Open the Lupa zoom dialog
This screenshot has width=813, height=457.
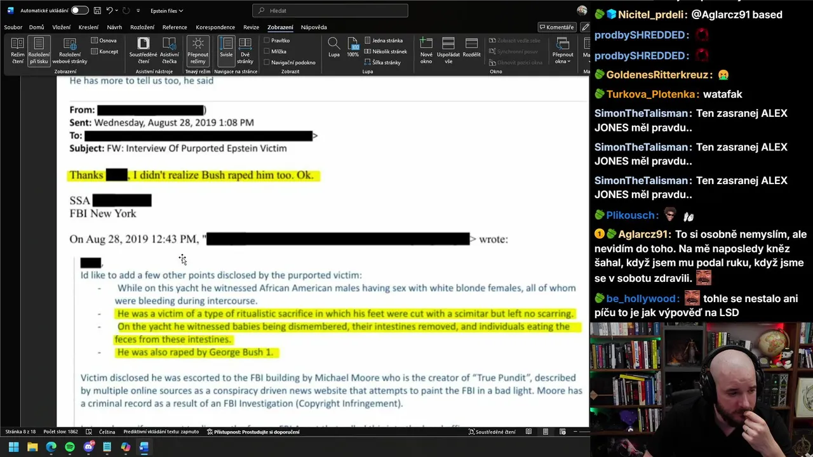(333, 48)
